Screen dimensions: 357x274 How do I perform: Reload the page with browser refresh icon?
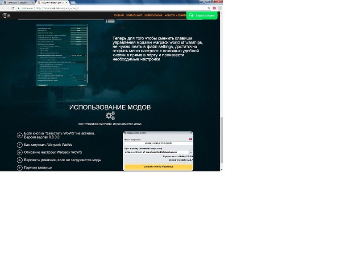click(13, 8)
